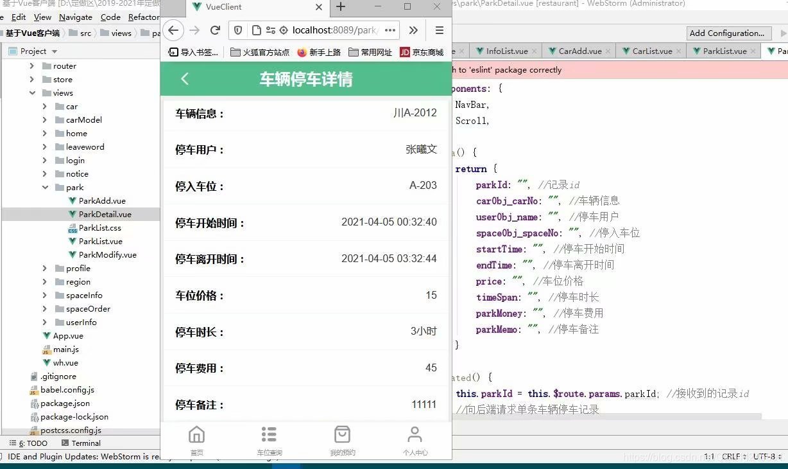
Task: Switch to CarAdd.vue editor tab
Action: (579, 51)
